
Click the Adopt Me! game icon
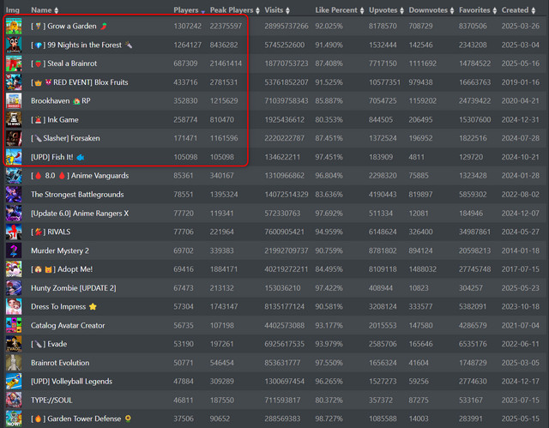click(14, 269)
